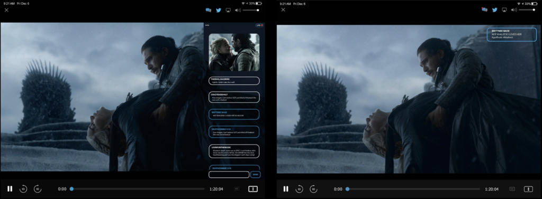The width and height of the screenshot is (542, 199).
Task: Send the chat message with SEND button
Action: (256, 175)
